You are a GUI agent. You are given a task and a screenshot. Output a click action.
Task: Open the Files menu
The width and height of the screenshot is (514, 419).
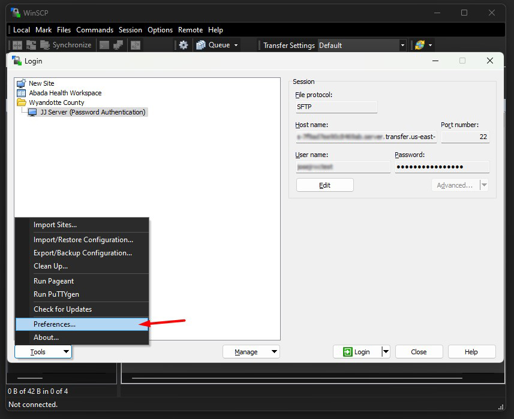click(64, 30)
